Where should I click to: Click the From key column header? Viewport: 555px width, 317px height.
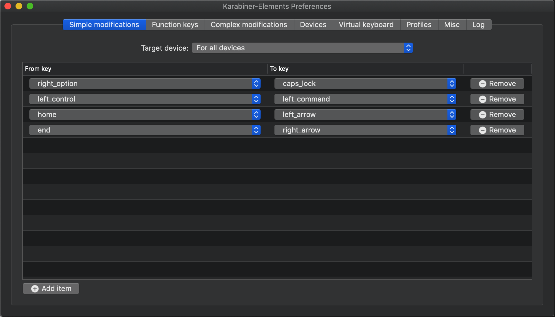click(x=145, y=69)
